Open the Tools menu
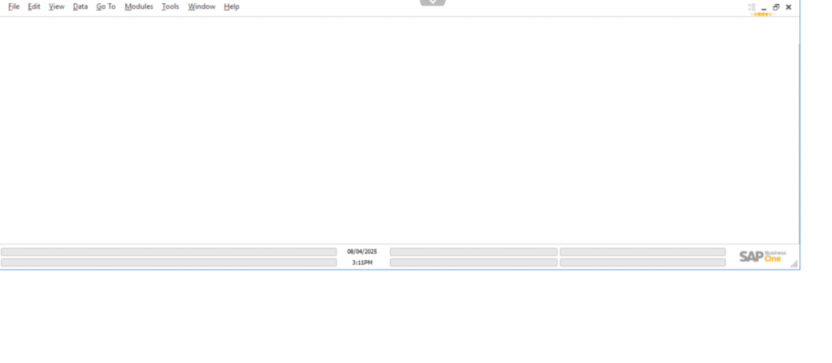The width and height of the screenshot is (832, 363). pyautogui.click(x=171, y=6)
